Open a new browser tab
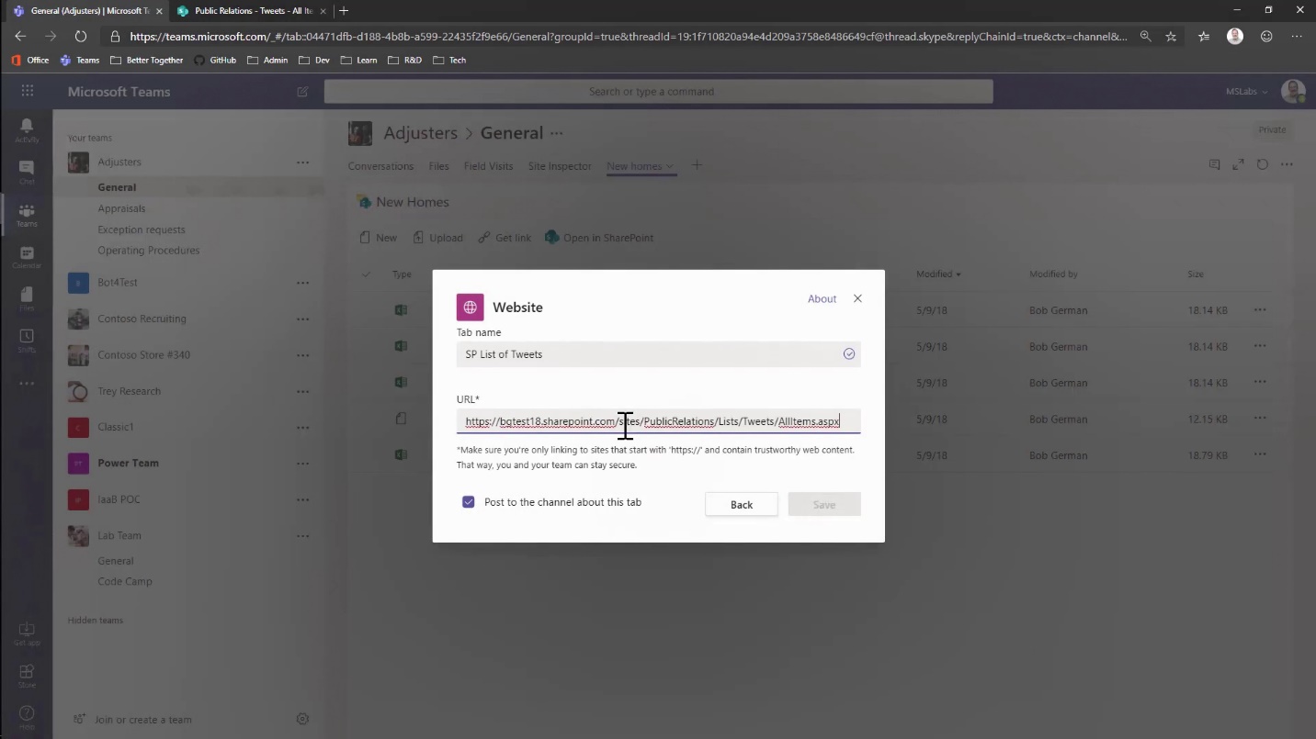 point(344,11)
